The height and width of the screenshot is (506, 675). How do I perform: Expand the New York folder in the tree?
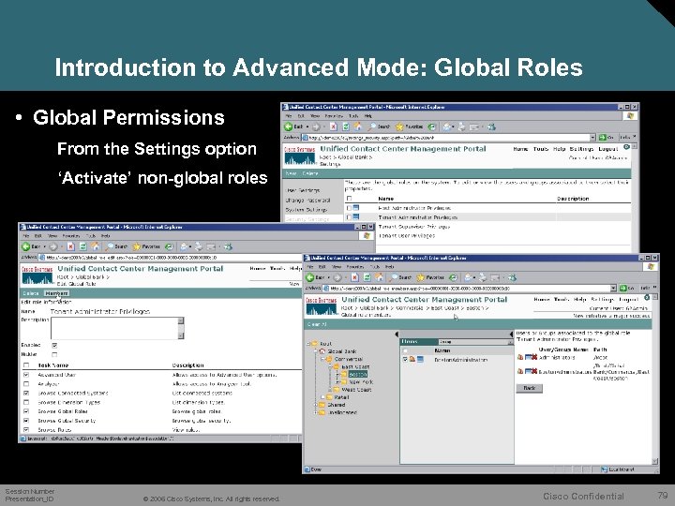[337, 381]
